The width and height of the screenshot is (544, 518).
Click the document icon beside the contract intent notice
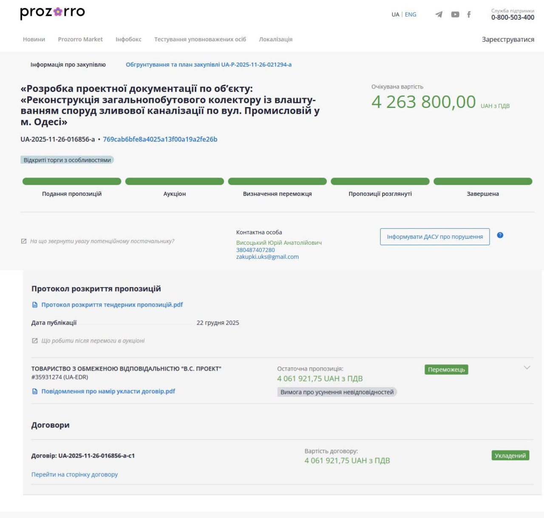tap(35, 391)
